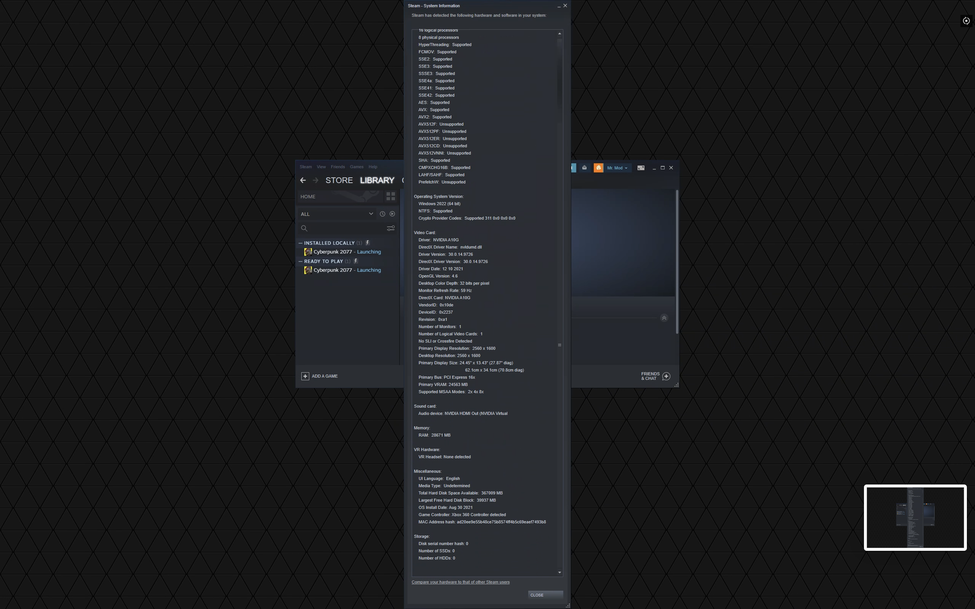Open the inbox envelope icon in Steam

(x=584, y=167)
